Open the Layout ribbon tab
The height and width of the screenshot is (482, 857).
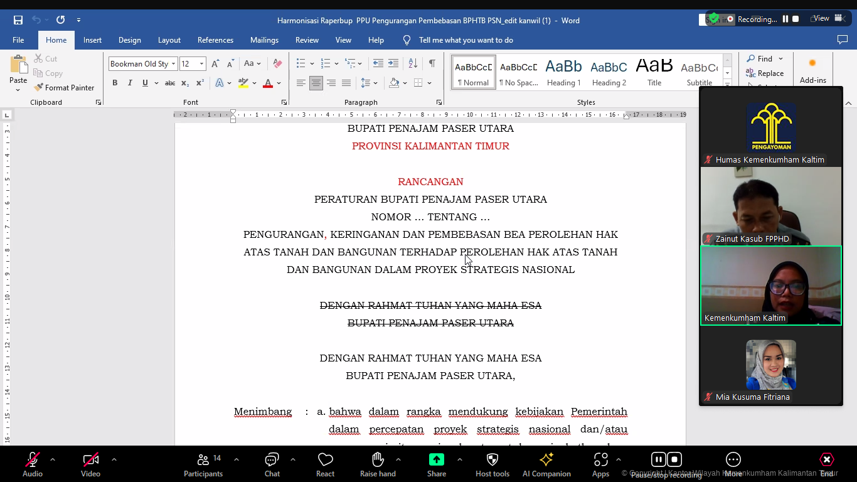[169, 40]
